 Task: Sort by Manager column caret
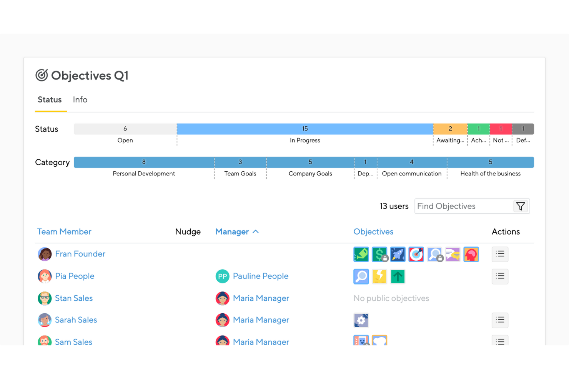(256, 232)
